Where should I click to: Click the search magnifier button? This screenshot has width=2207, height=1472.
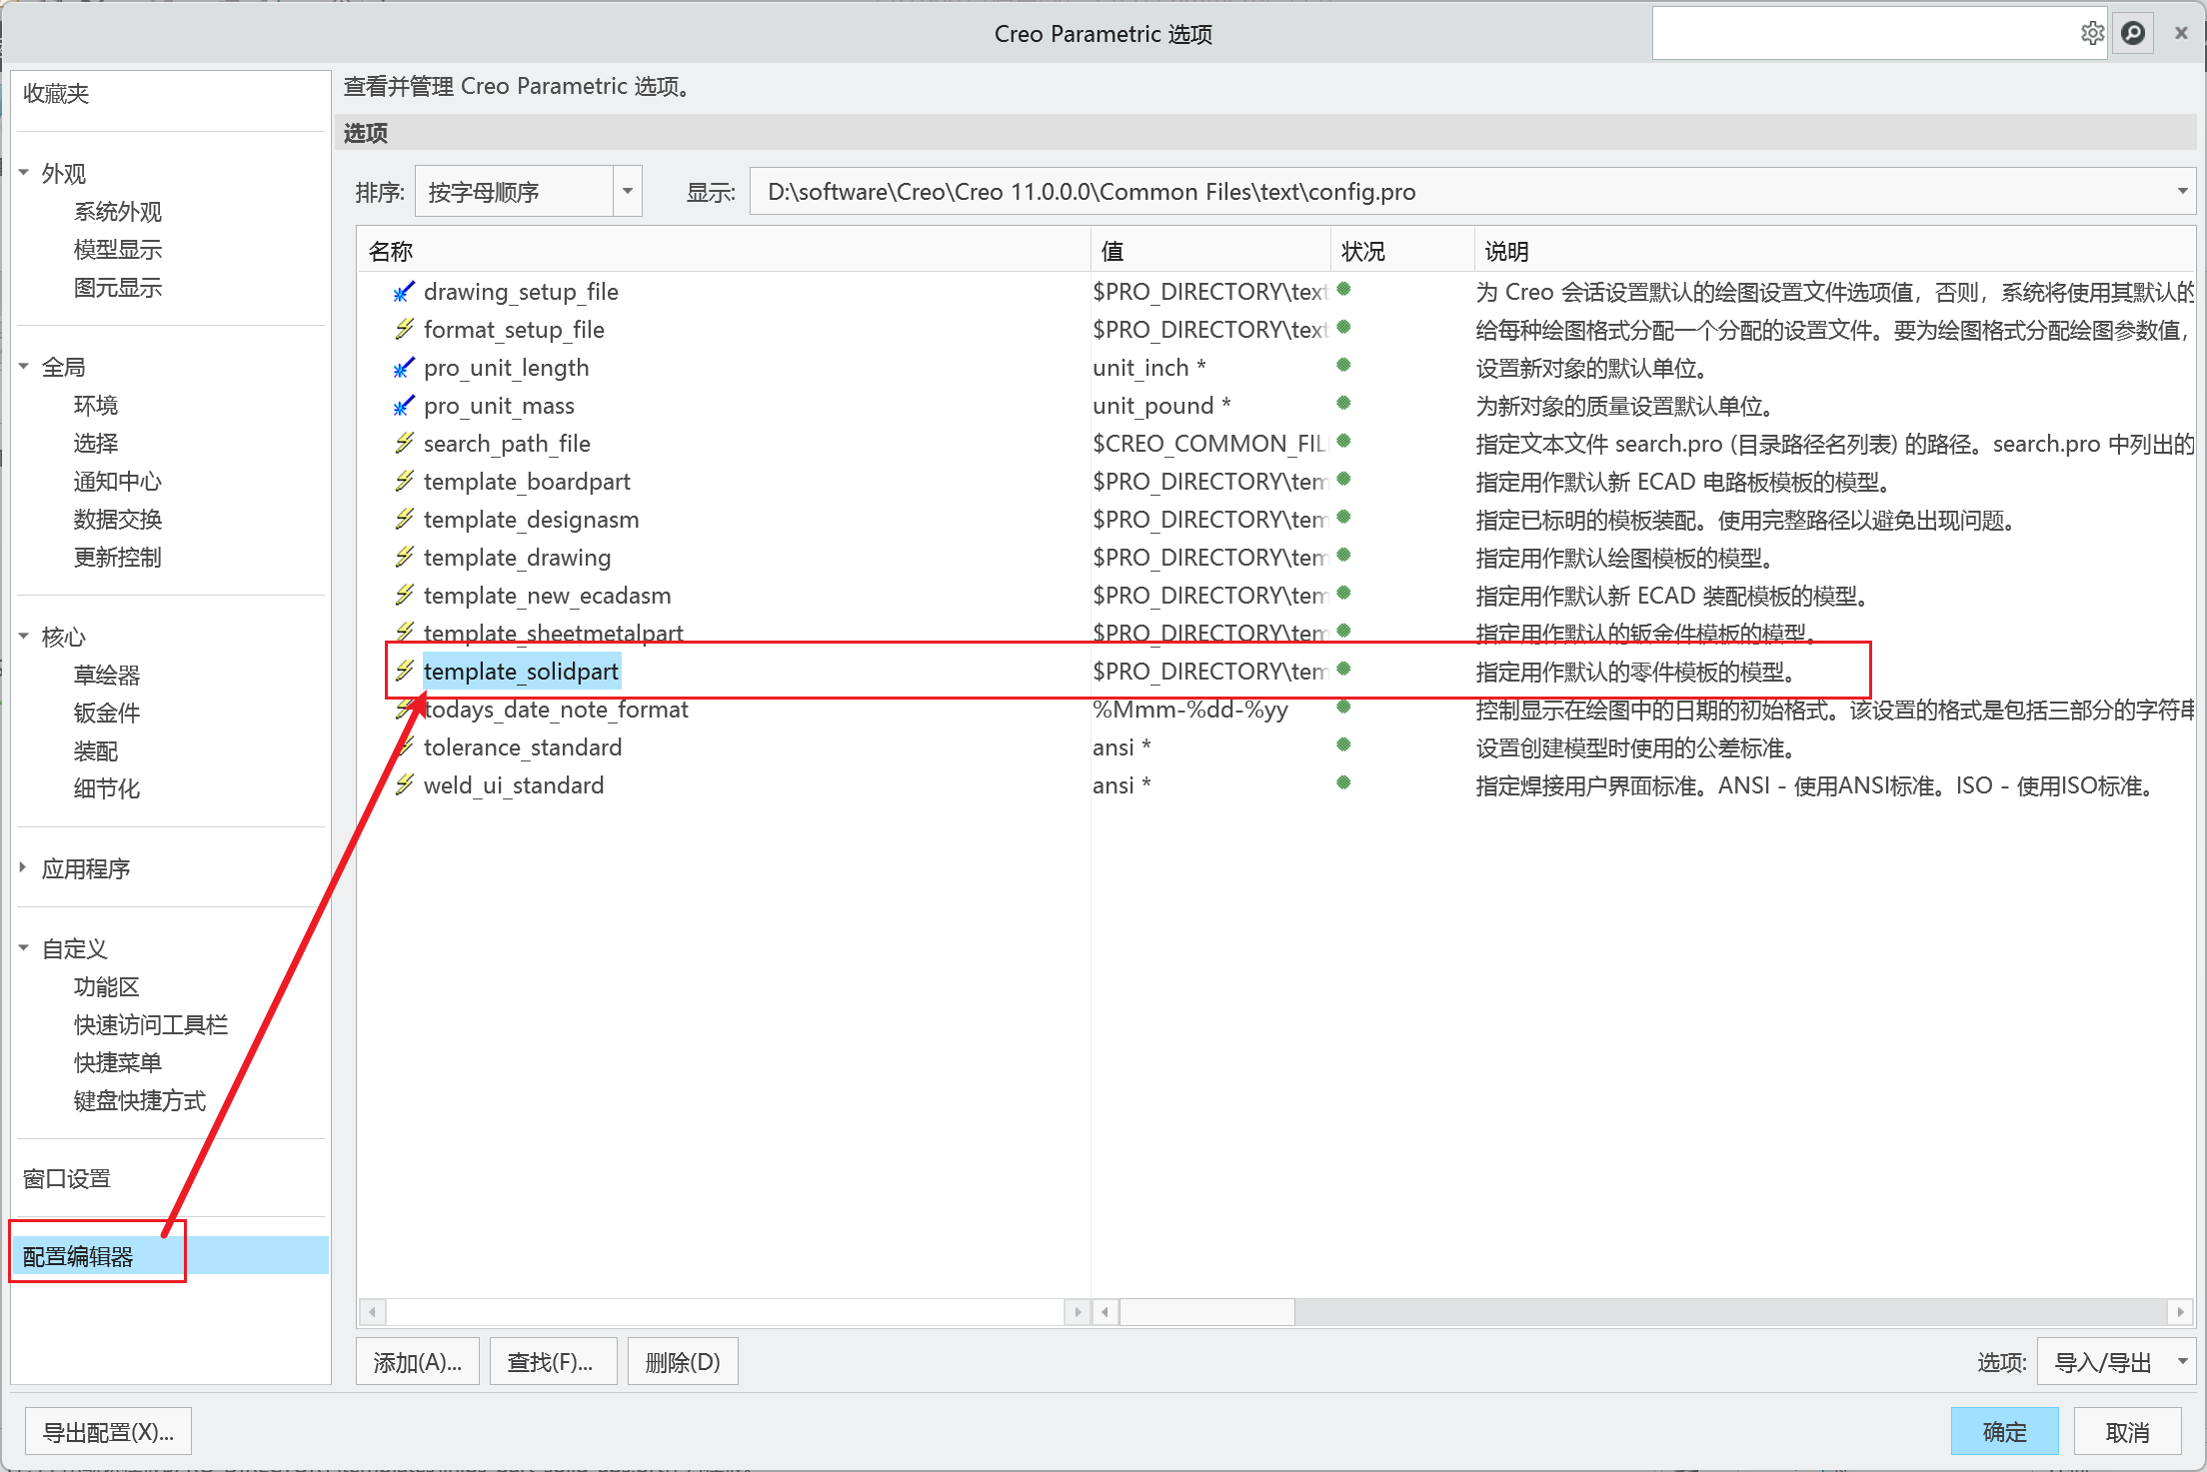(2133, 33)
